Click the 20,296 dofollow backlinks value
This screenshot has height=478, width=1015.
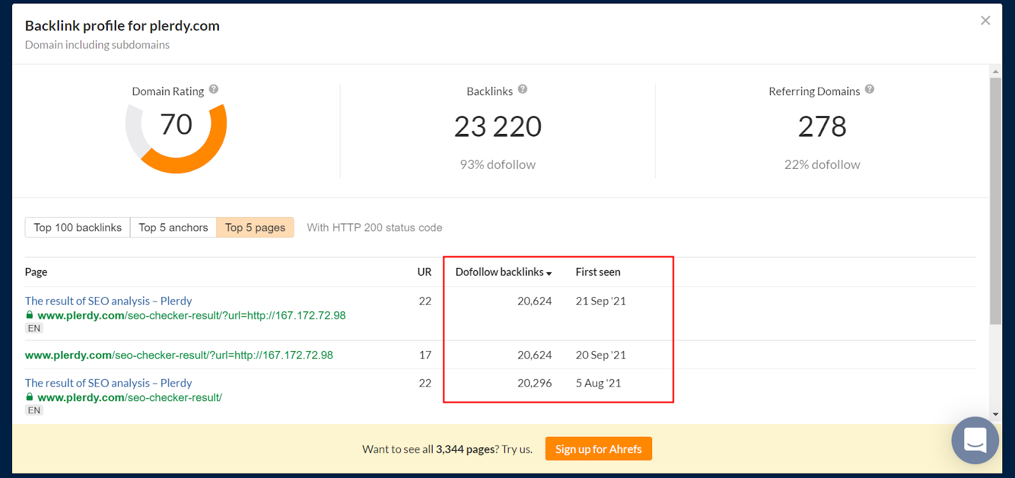535,383
